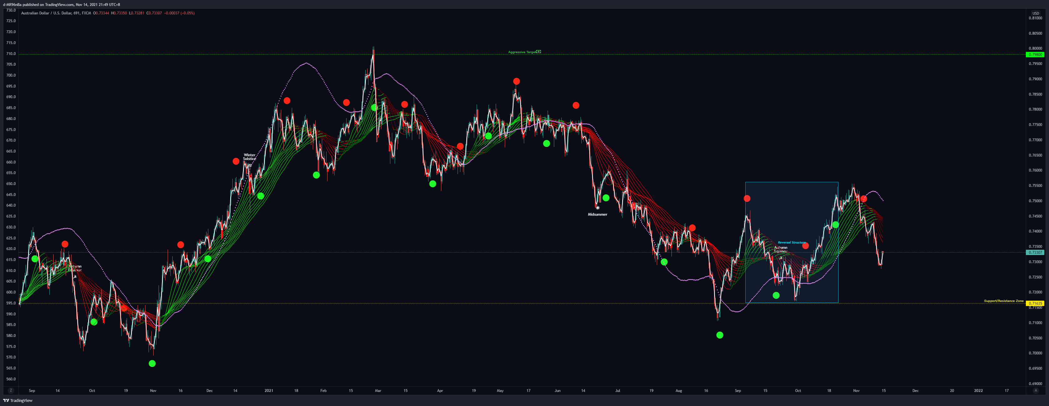The width and height of the screenshot is (1049, 406).
Task: Click the change value -0.00037 (-0.05%)
Action: (x=179, y=13)
